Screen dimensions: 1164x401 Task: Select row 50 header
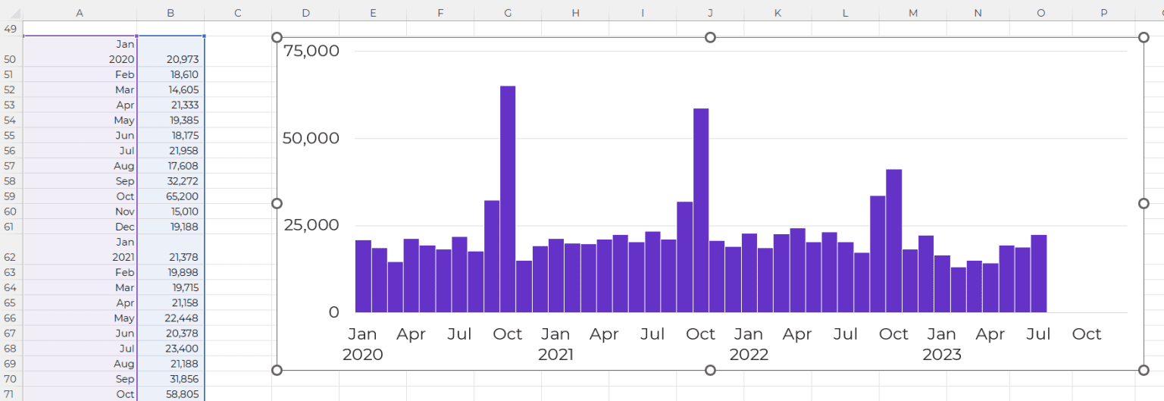click(x=11, y=52)
